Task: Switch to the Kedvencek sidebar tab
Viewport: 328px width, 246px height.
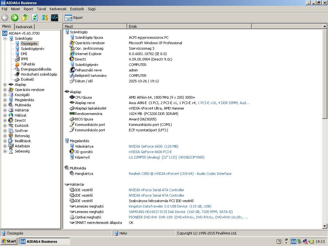Action: [24, 27]
